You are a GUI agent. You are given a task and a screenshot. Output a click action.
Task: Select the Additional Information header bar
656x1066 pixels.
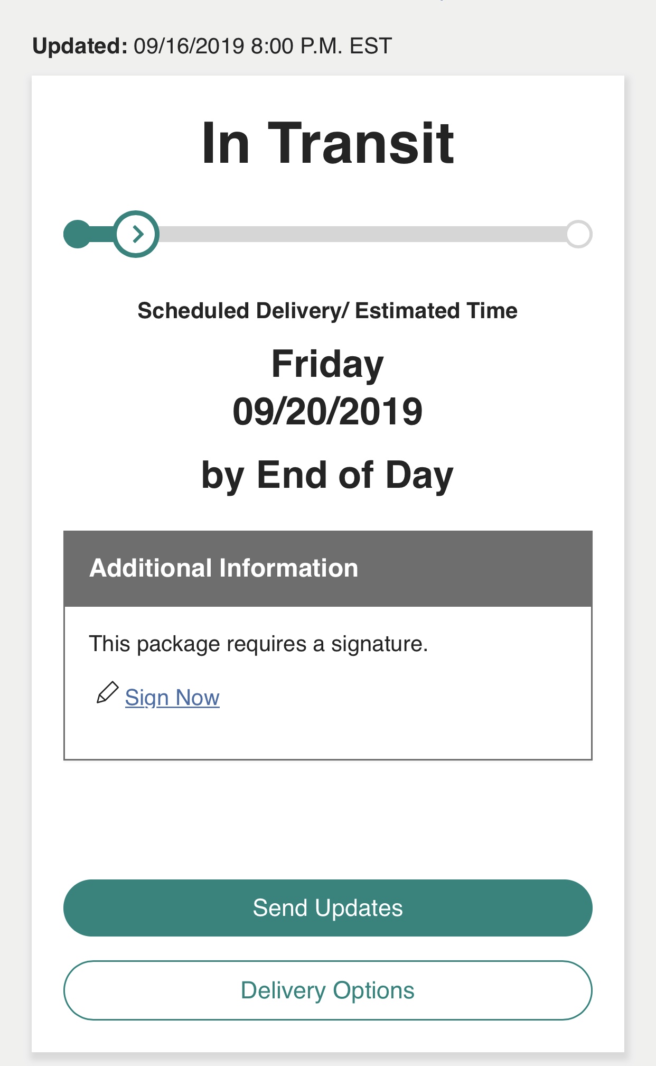(327, 569)
